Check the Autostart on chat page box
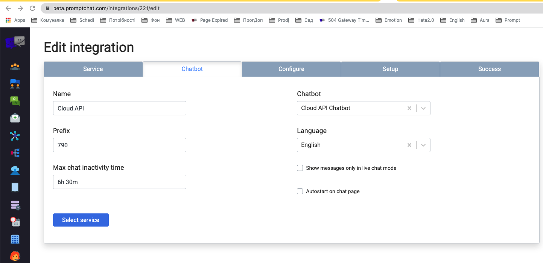Image resolution: width=543 pixels, height=263 pixels. click(x=300, y=191)
